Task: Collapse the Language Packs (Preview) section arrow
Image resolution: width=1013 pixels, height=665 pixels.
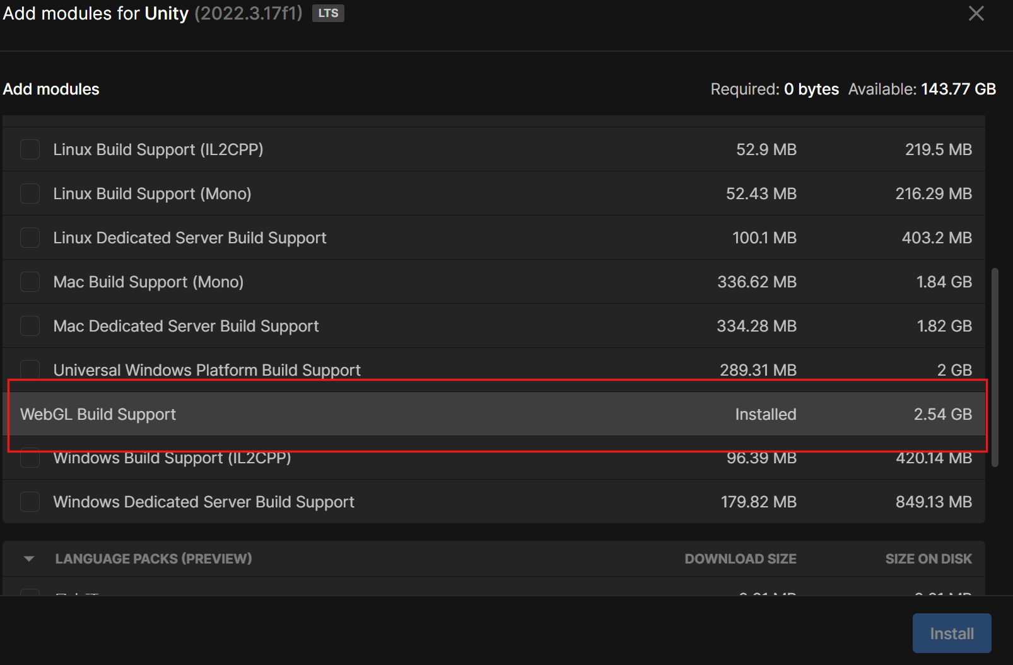Action: tap(29, 558)
